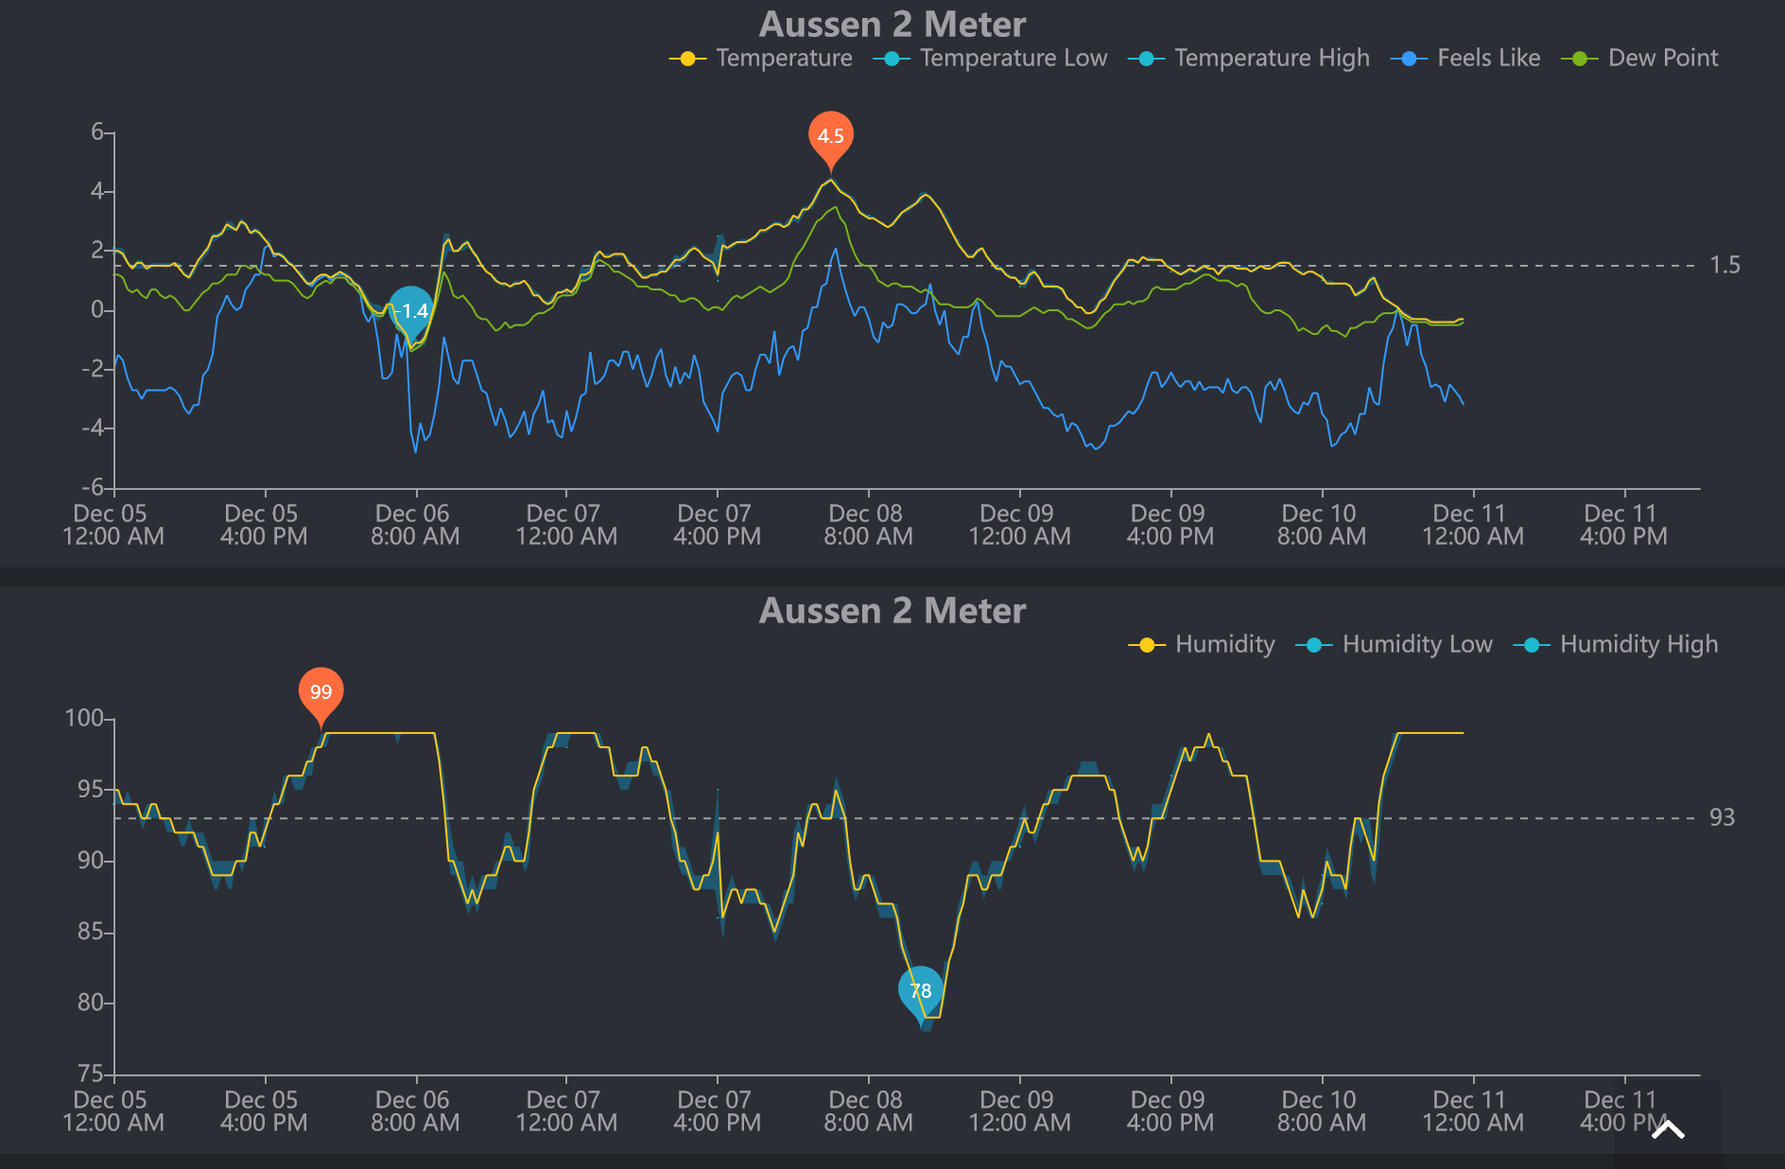Toggle the Humidity High legend entry
This screenshot has width=1785, height=1169.
click(1616, 645)
